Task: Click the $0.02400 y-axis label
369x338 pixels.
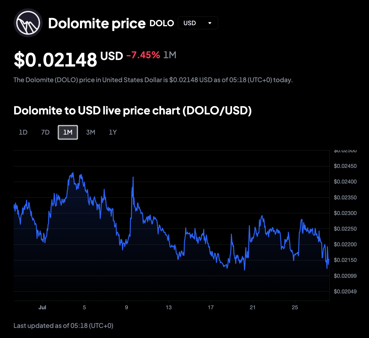Action: tap(345, 182)
